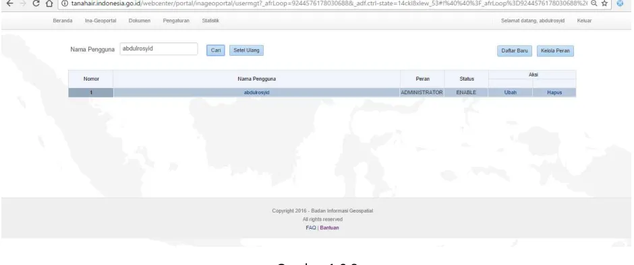
Task: View site information icon in address bar
Action: [x=65, y=3]
